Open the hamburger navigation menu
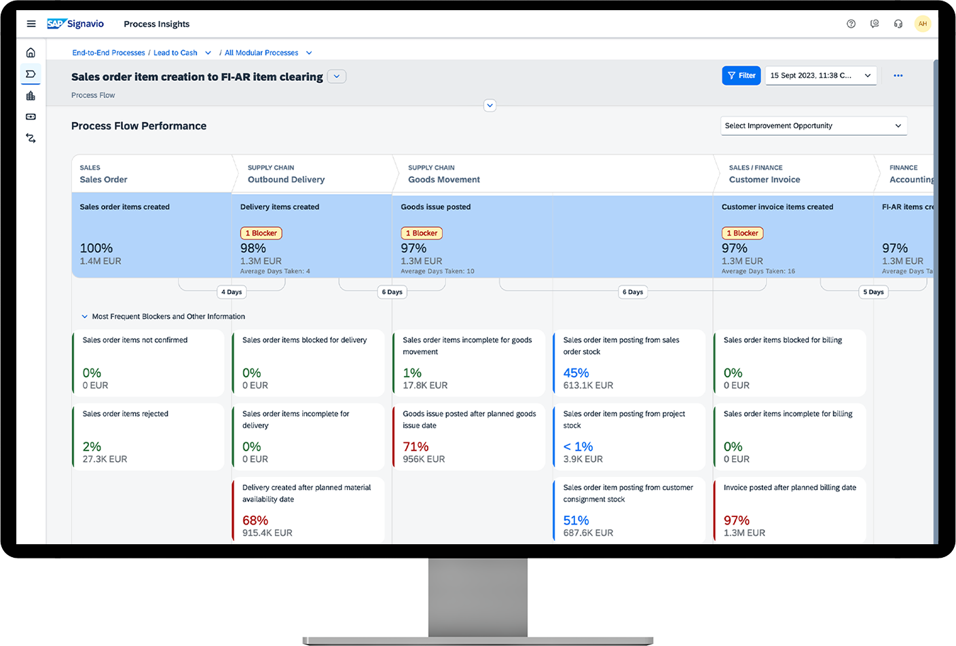This screenshot has width=956, height=646. (x=31, y=23)
